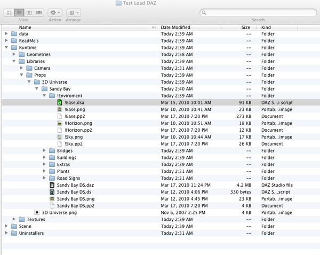Expand the Textures folder
Screen dimensions: 320x255
tap(14, 219)
